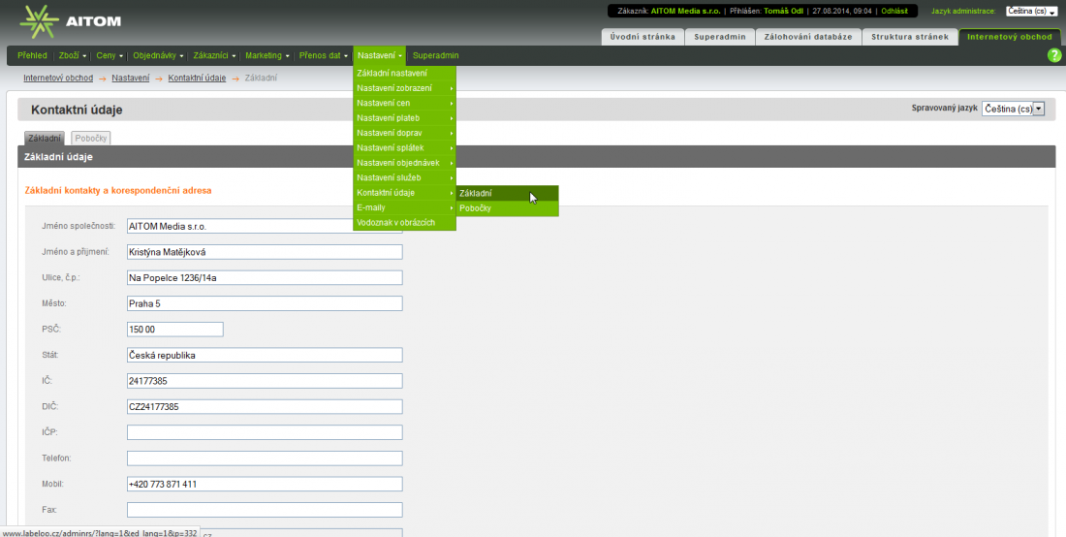Screen dimensions: 1066x537
Task: Click into the Telefon input field
Action: click(265, 458)
